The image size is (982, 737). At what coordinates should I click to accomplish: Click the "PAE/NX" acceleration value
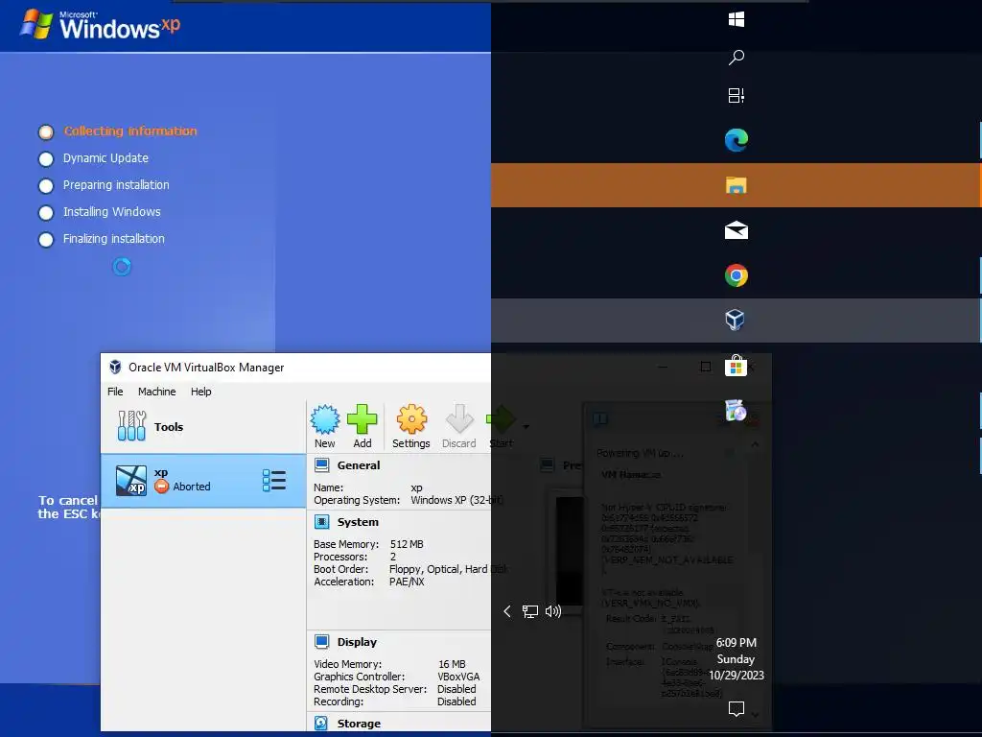tap(407, 582)
